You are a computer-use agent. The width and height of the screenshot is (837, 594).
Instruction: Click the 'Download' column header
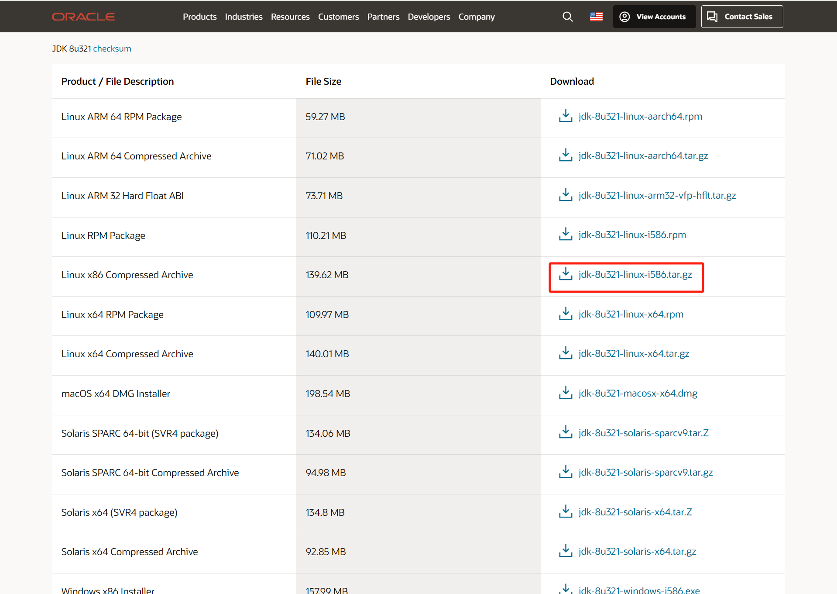click(572, 81)
